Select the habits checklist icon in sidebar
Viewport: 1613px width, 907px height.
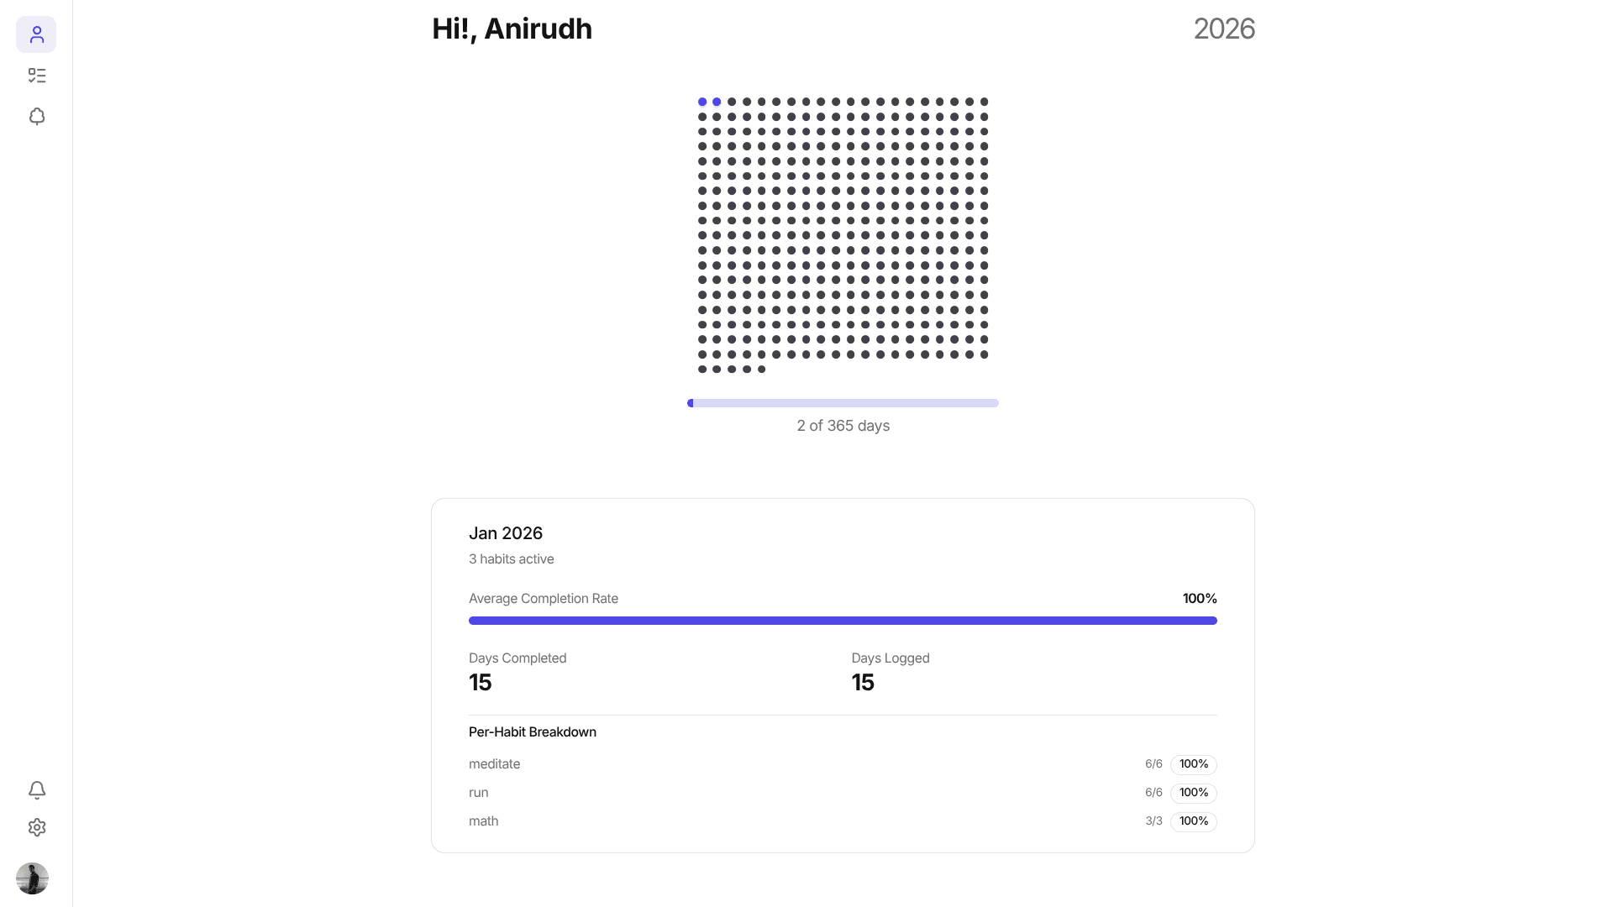coord(36,76)
